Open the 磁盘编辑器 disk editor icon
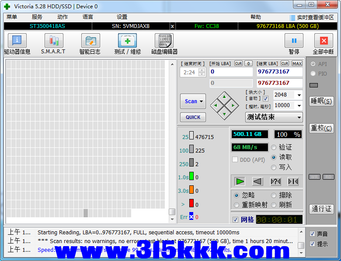Viewport: 341px width, 261px height. [164, 41]
